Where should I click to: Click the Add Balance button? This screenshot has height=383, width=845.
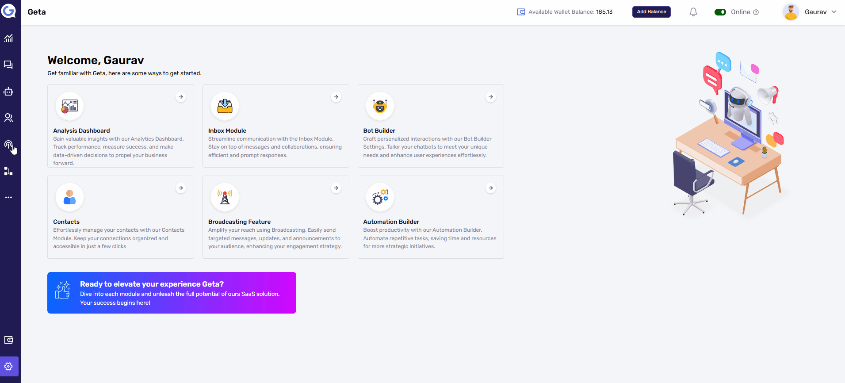click(651, 12)
